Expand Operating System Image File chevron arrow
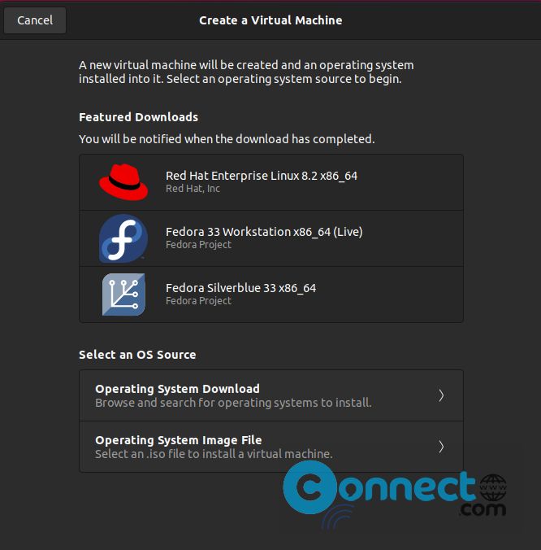This screenshot has width=541, height=550. click(x=441, y=447)
